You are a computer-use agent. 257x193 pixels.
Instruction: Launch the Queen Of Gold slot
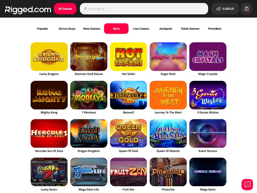pyautogui.click(x=128, y=133)
